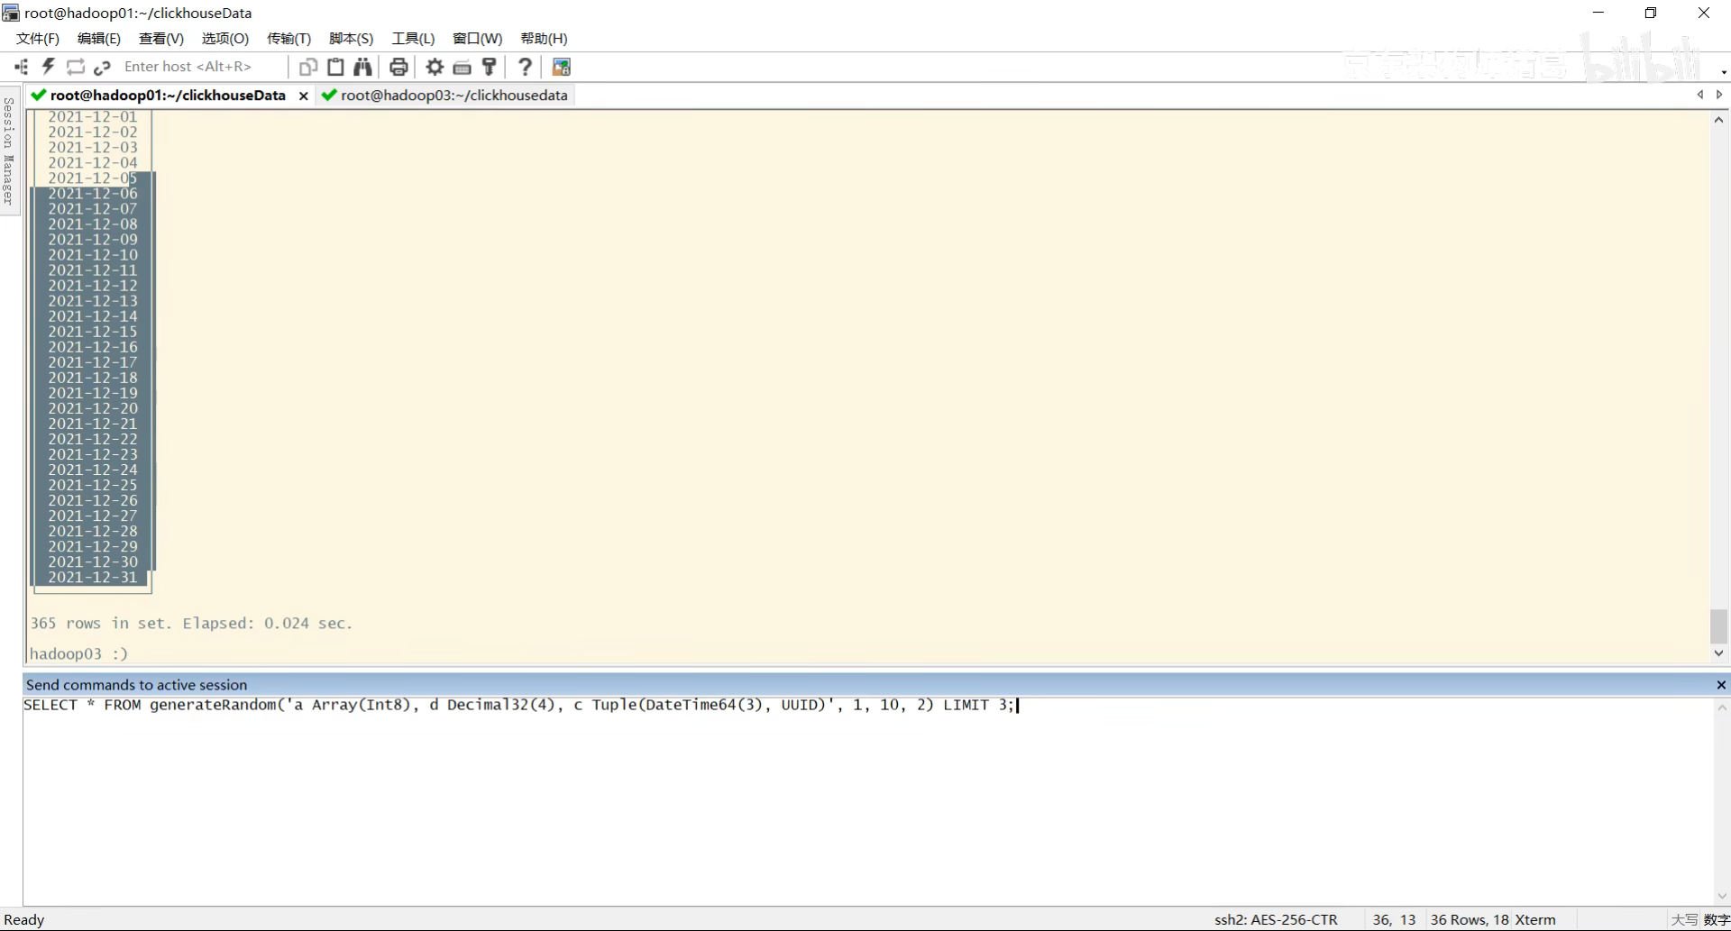Screen dimensions: 1731x931
Task: Click the 2021-12-15 row in terminal
Action: pyautogui.click(x=93, y=332)
